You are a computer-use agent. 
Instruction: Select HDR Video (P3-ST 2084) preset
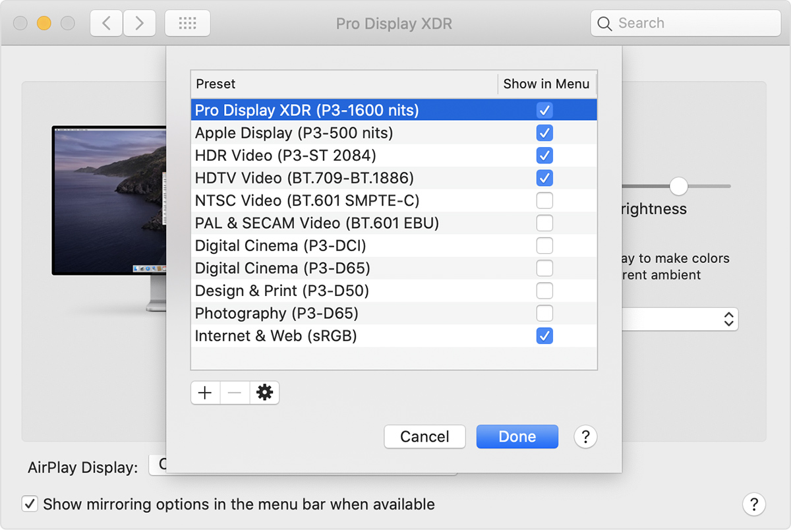tap(285, 156)
